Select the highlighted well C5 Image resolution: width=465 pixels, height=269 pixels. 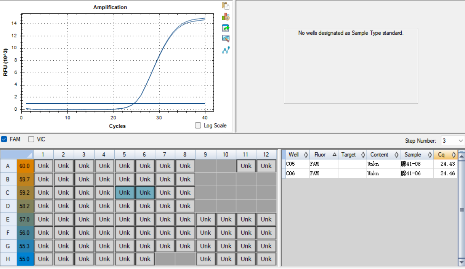(x=125, y=193)
